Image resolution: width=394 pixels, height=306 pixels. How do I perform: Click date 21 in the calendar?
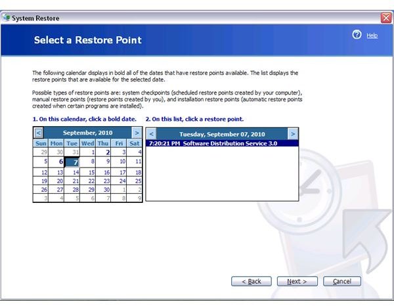(72, 181)
